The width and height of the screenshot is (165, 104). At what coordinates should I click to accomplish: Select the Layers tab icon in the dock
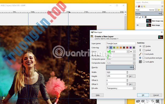coord(136,7)
